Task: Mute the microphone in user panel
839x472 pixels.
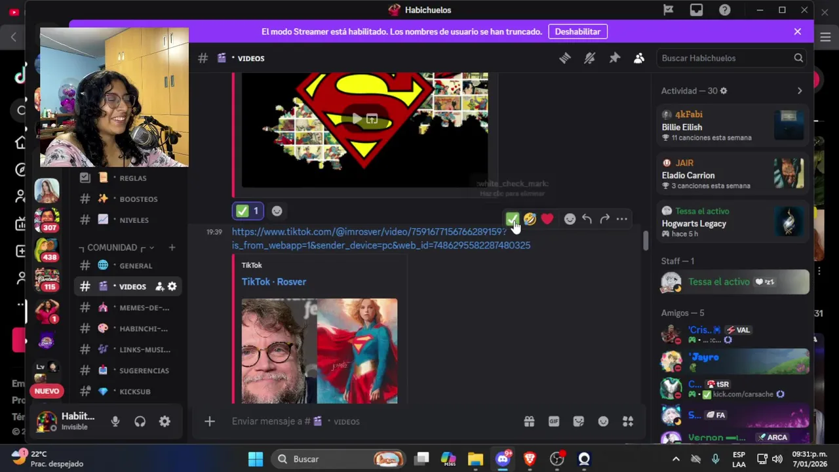Action: pyautogui.click(x=115, y=422)
